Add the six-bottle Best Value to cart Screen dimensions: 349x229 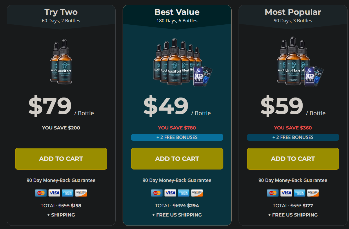177,159
